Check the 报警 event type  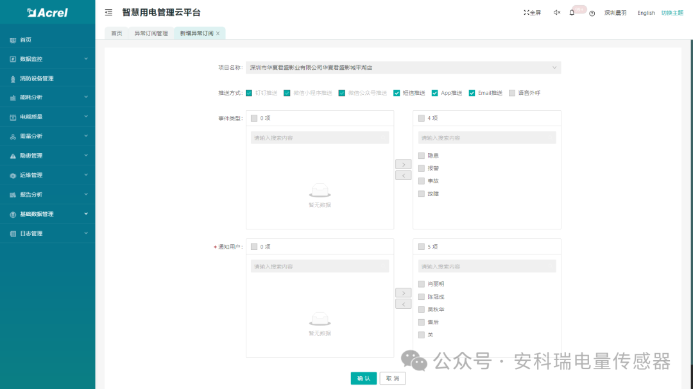[421, 169]
